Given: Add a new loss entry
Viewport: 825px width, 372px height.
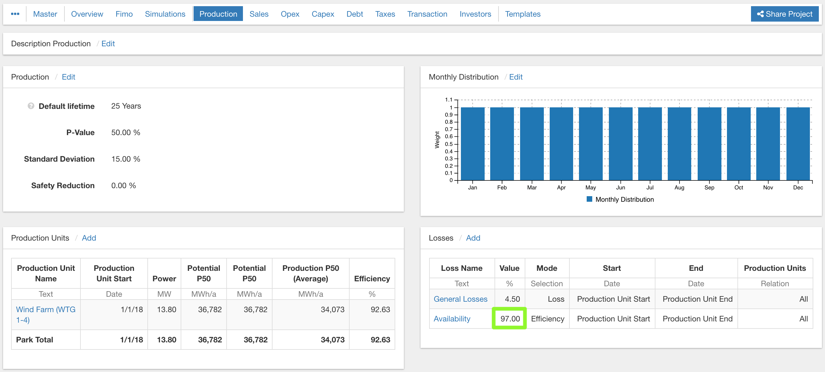Looking at the screenshot, I should tap(473, 238).
